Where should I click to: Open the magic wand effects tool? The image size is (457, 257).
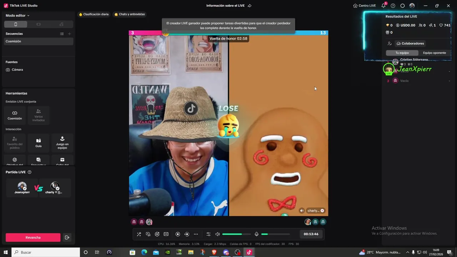coord(139,234)
